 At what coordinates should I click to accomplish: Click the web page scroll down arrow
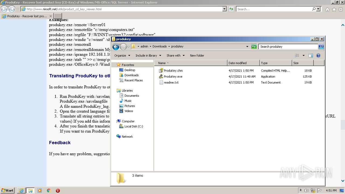343,181
